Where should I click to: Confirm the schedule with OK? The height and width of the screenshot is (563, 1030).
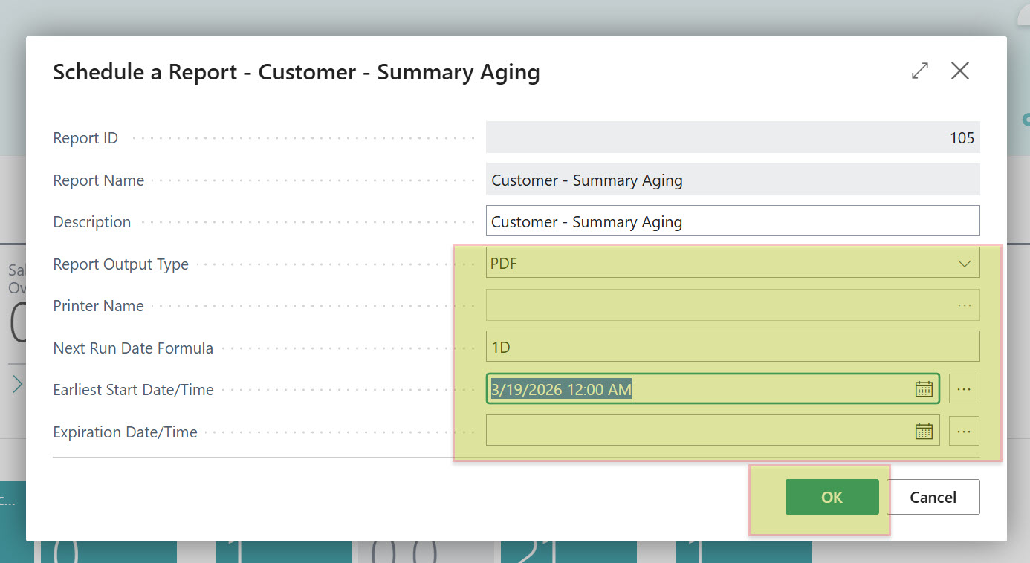[x=832, y=497]
